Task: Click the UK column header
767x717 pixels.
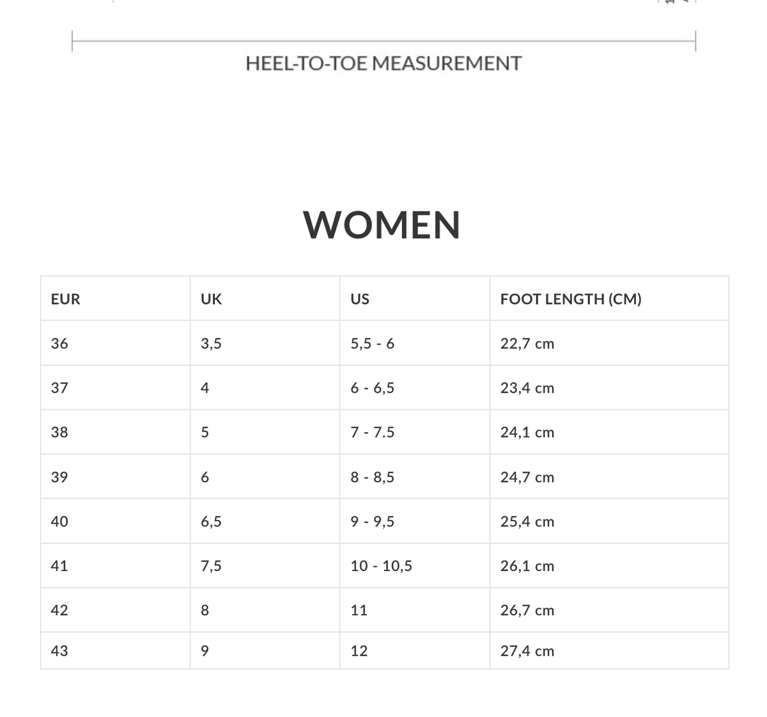Action: point(265,299)
